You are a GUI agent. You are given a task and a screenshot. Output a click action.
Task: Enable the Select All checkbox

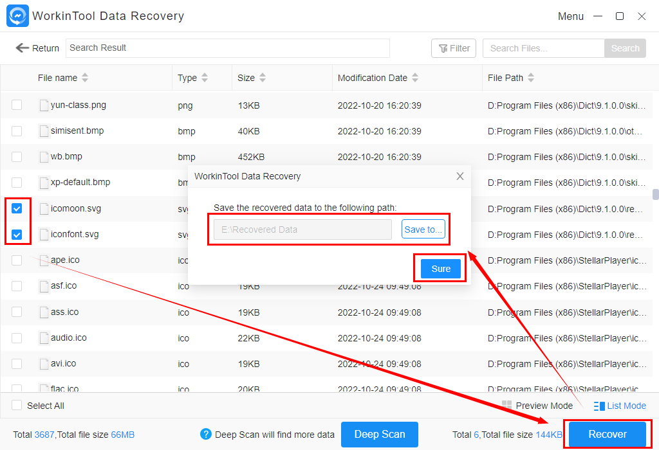(17, 406)
